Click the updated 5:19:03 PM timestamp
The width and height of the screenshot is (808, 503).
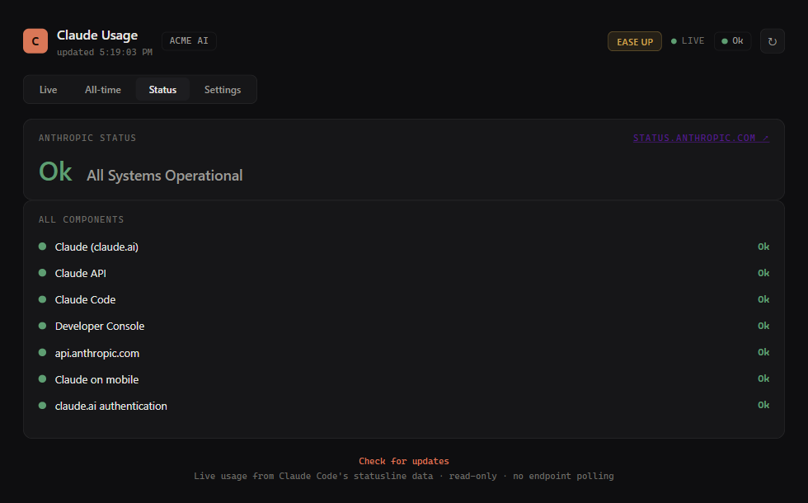point(105,52)
